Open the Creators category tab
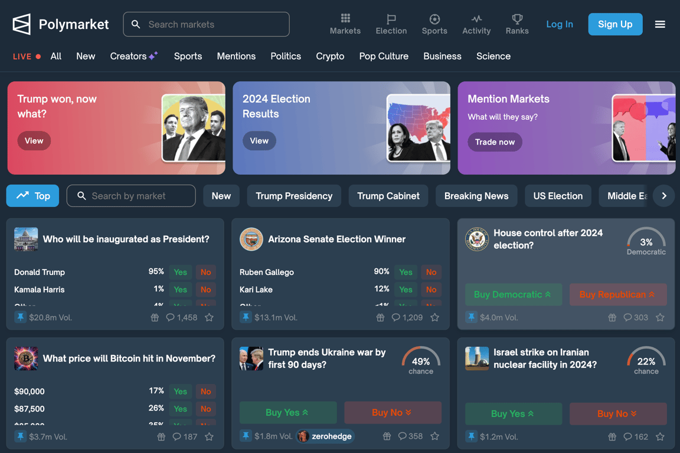Image resolution: width=680 pixels, height=453 pixels. (133, 57)
